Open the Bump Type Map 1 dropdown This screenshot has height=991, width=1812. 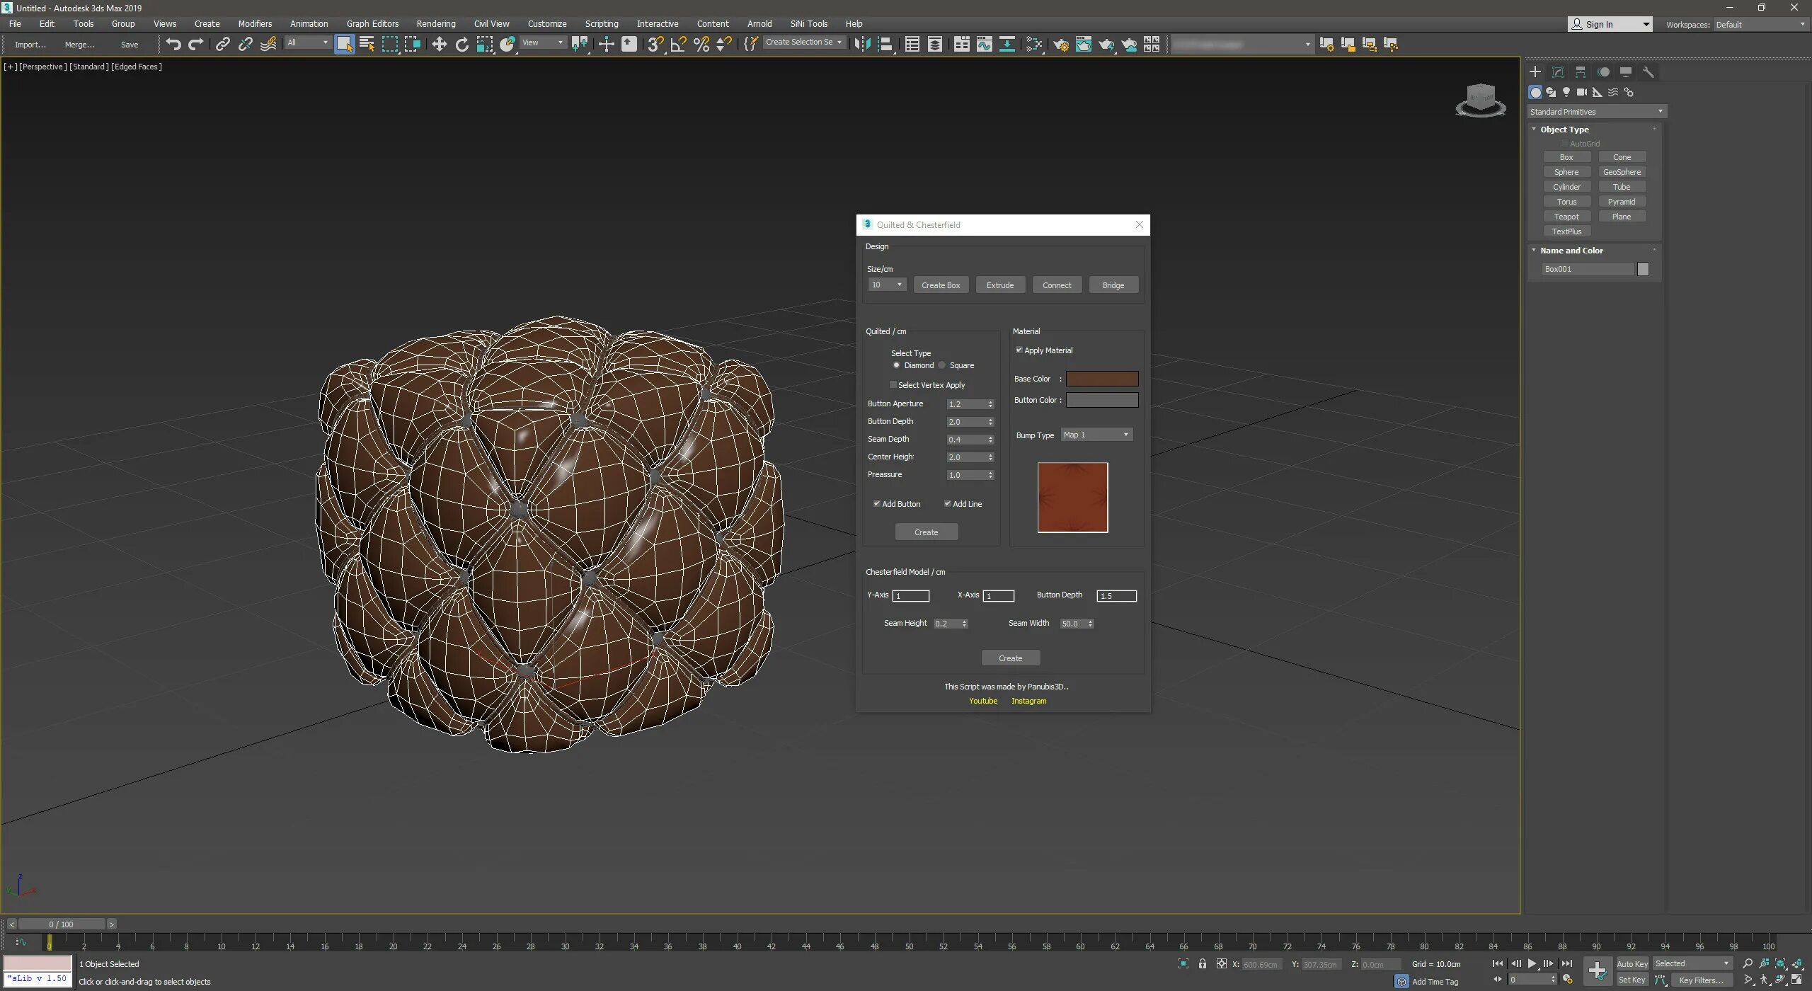coord(1096,434)
